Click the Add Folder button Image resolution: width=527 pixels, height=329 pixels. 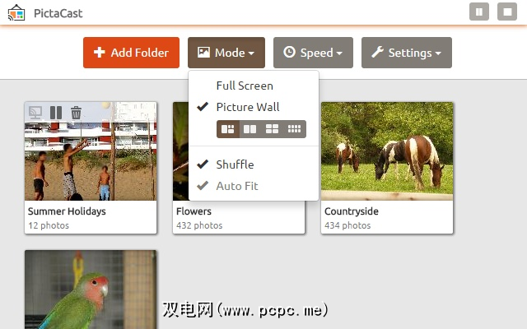pos(132,53)
